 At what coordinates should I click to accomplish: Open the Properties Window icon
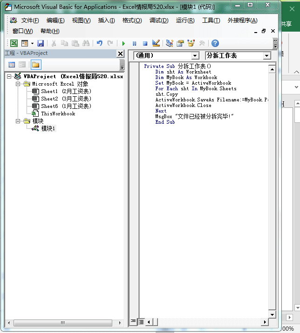(180, 43)
